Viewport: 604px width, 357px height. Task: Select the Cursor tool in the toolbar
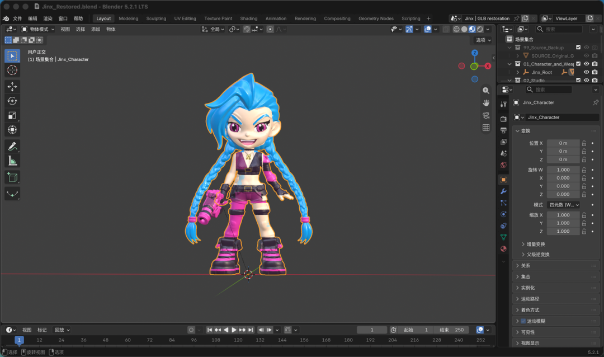coord(12,70)
